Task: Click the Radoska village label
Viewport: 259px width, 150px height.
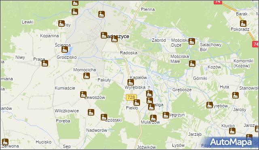Action: pyautogui.click(x=129, y=53)
